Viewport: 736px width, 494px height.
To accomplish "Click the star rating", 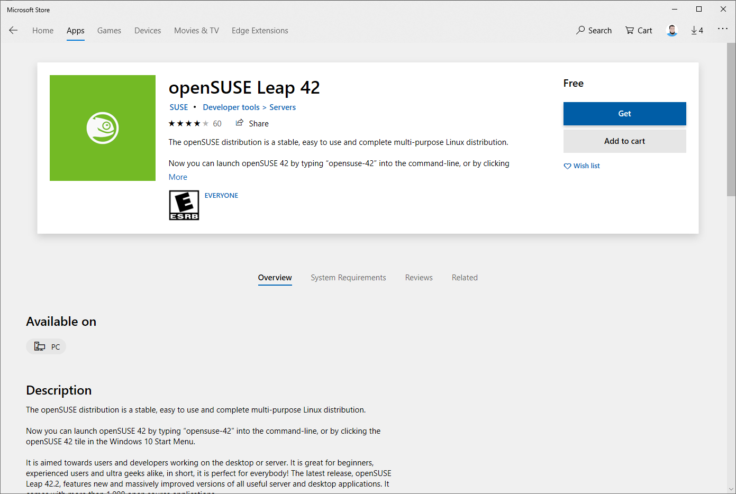I will [x=188, y=123].
